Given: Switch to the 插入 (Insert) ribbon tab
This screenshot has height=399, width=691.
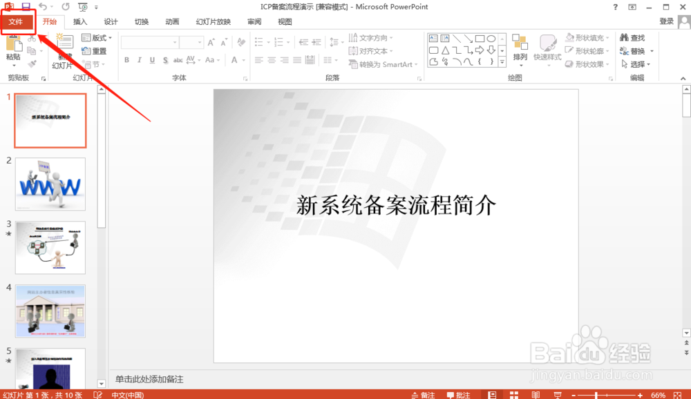Looking at the screenshot, I should 80,21.
